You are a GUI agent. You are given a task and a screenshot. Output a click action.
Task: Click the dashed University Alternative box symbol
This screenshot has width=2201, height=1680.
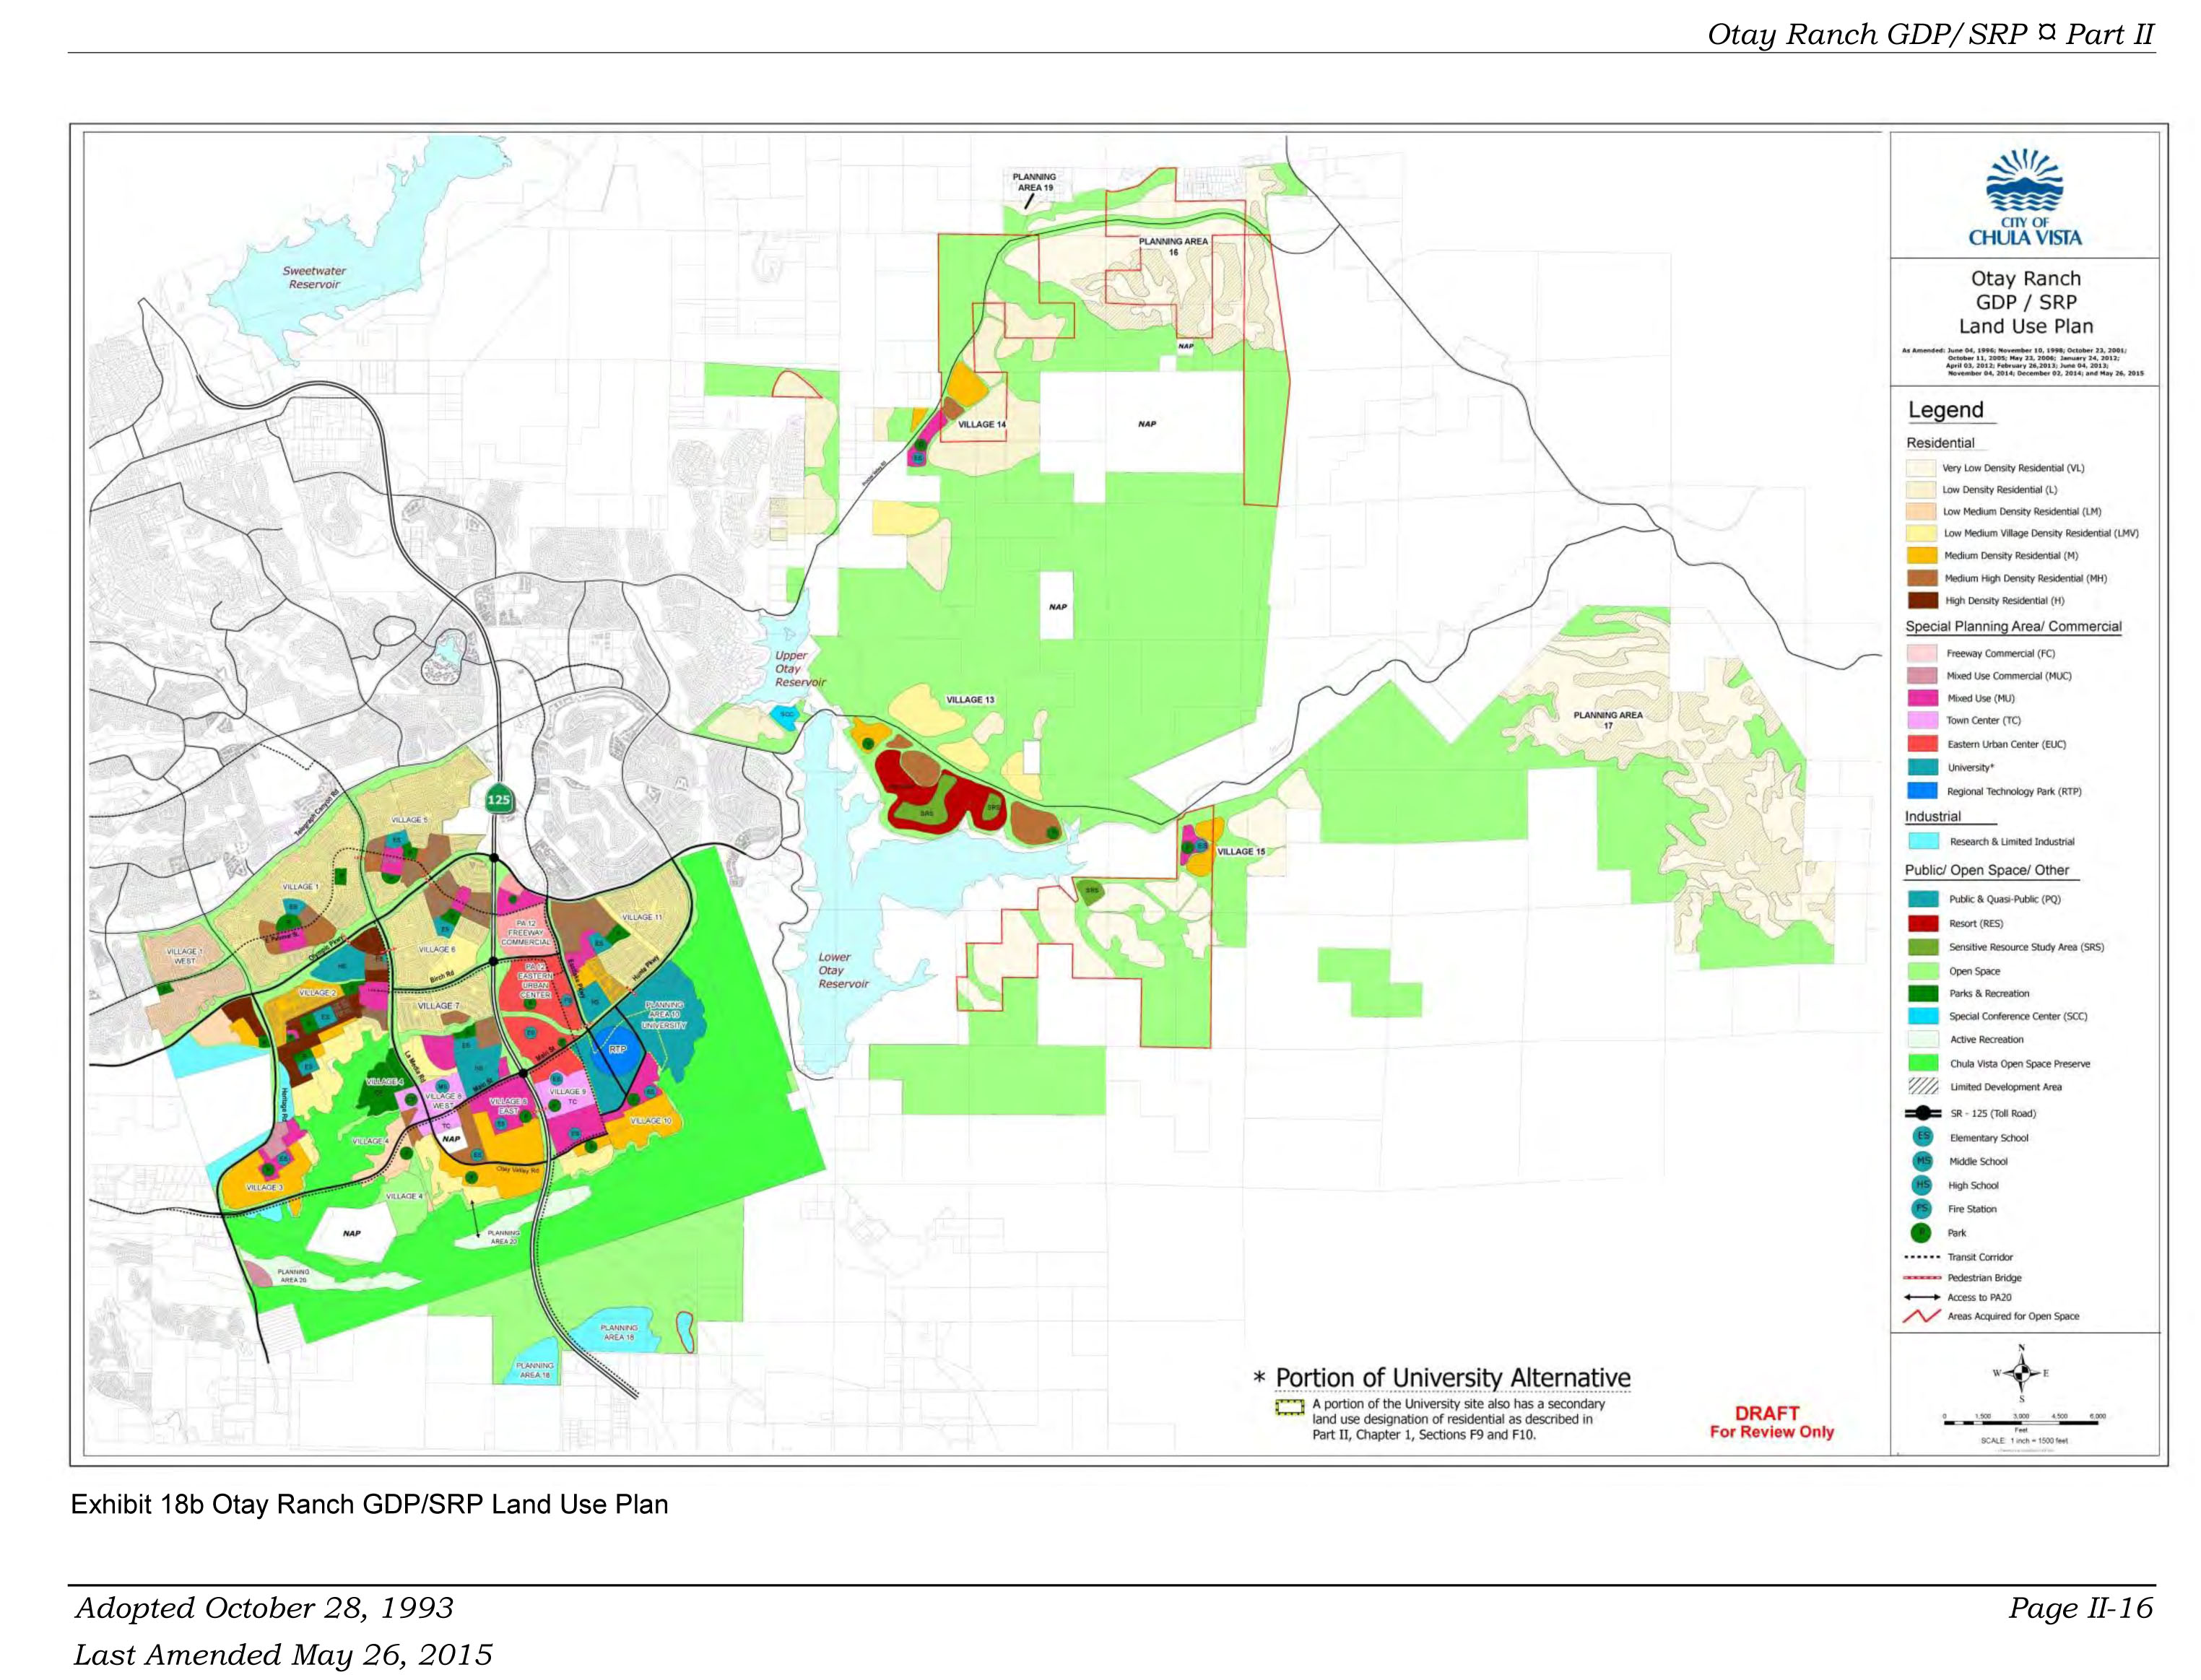[x=1289, y=1407]
